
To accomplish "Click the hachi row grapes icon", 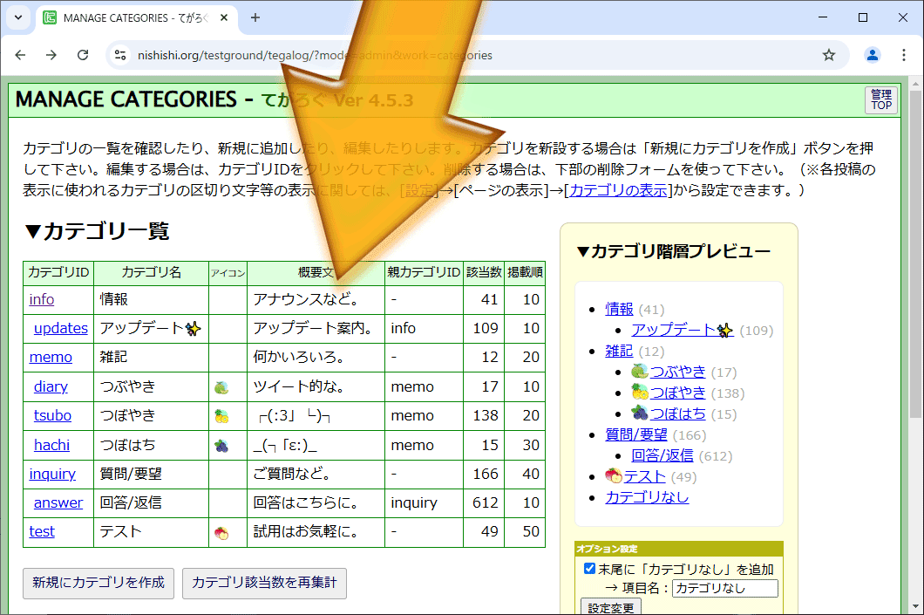I will [221, 446].
